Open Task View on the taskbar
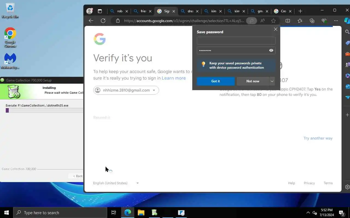The height and width of the screenshot is (218, 350). [x=114, y=213]
